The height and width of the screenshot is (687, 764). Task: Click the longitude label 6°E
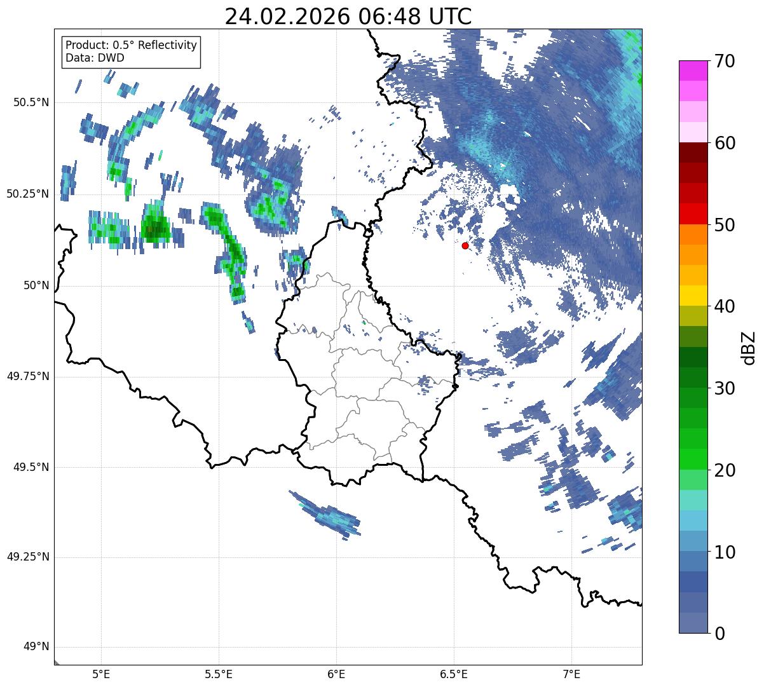click(x=336, y=674)
